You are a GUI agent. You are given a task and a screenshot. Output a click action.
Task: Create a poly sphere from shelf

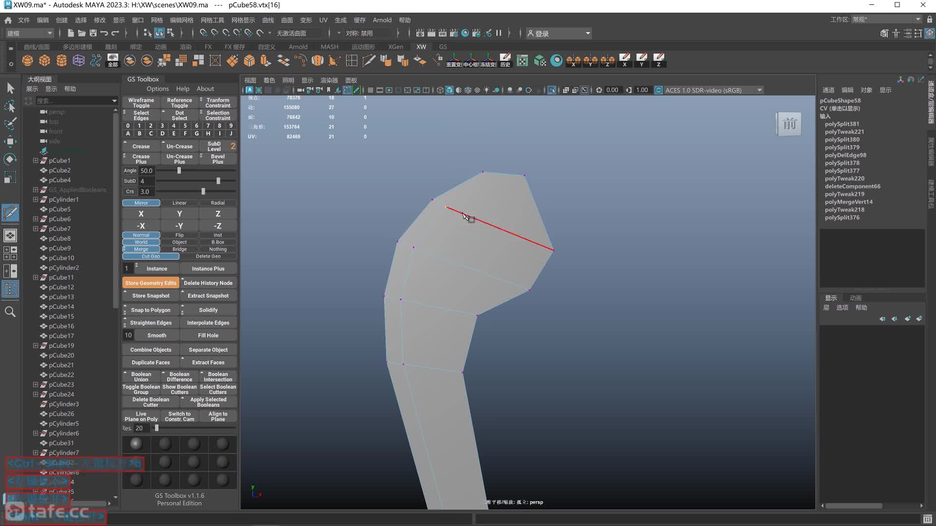pos(28,60)
